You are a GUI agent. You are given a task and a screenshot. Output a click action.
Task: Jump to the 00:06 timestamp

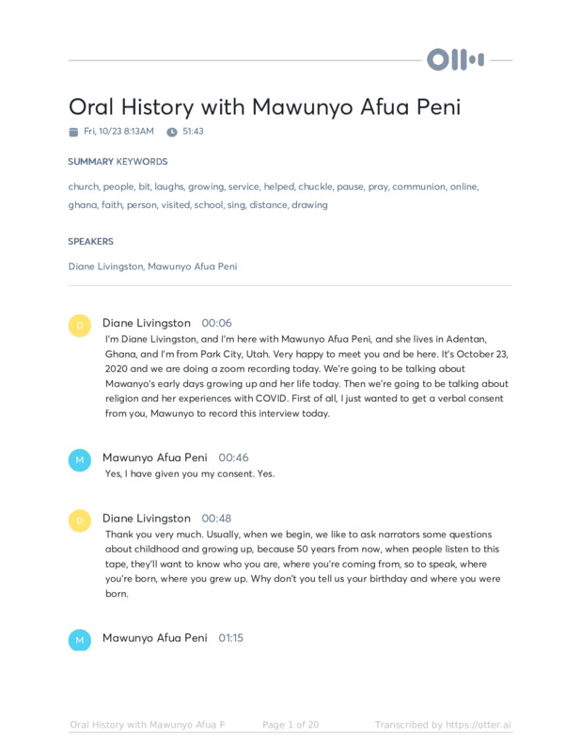pos(216,323)
